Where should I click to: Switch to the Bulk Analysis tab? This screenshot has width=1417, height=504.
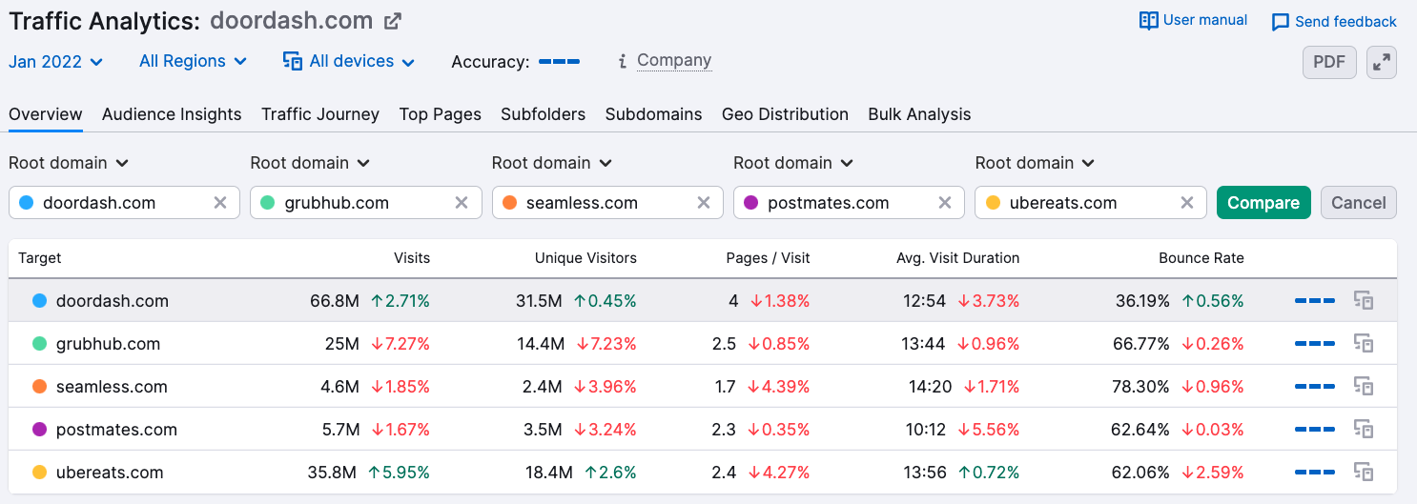tap(919, 114)
